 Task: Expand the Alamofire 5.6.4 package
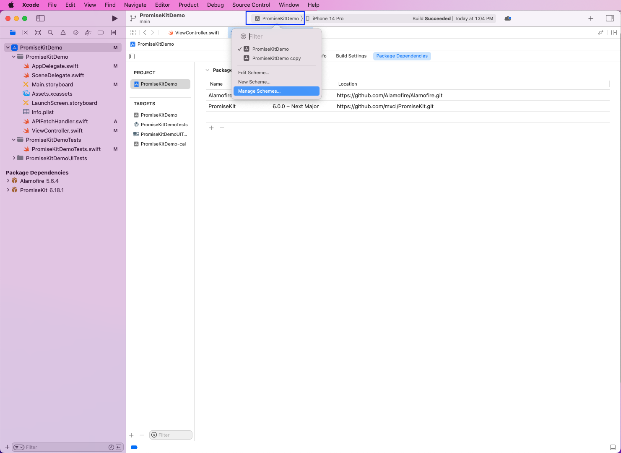pos(8,181)
